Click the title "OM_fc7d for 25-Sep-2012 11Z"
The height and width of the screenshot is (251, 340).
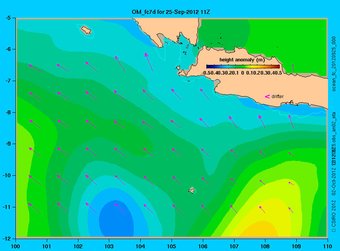[171, 12]
